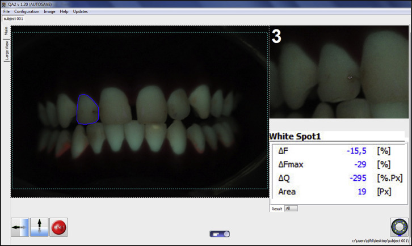Open the Image menu
Image resolution: width=412 pixels, height=246 pixels.
pos(49,11)
